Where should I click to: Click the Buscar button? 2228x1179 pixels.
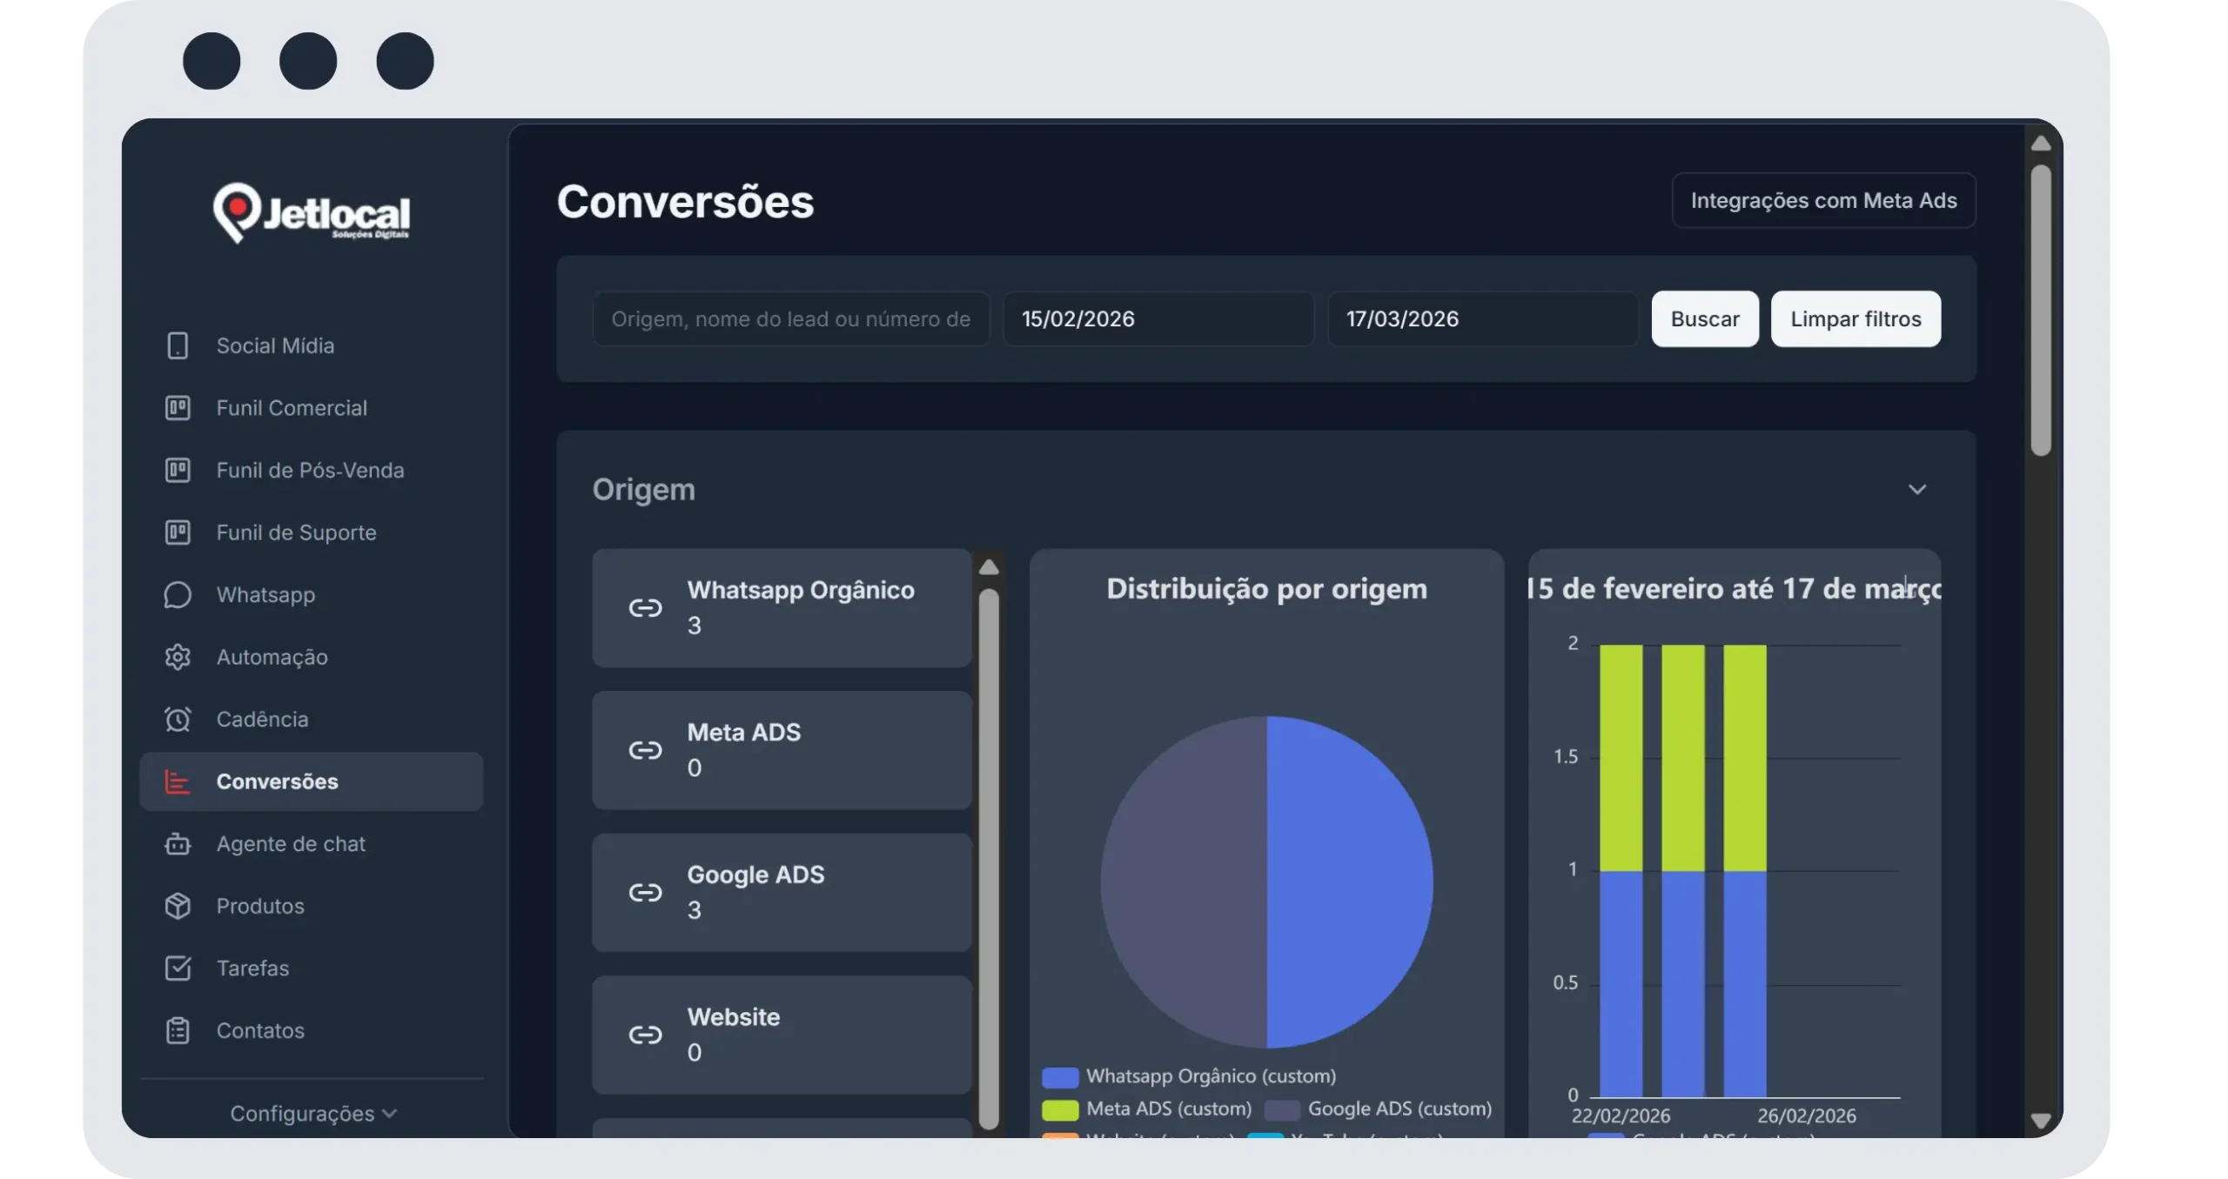(x=1705, y=318)
